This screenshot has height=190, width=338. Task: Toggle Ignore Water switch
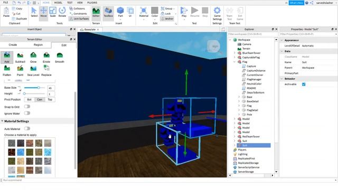point(27,113)
